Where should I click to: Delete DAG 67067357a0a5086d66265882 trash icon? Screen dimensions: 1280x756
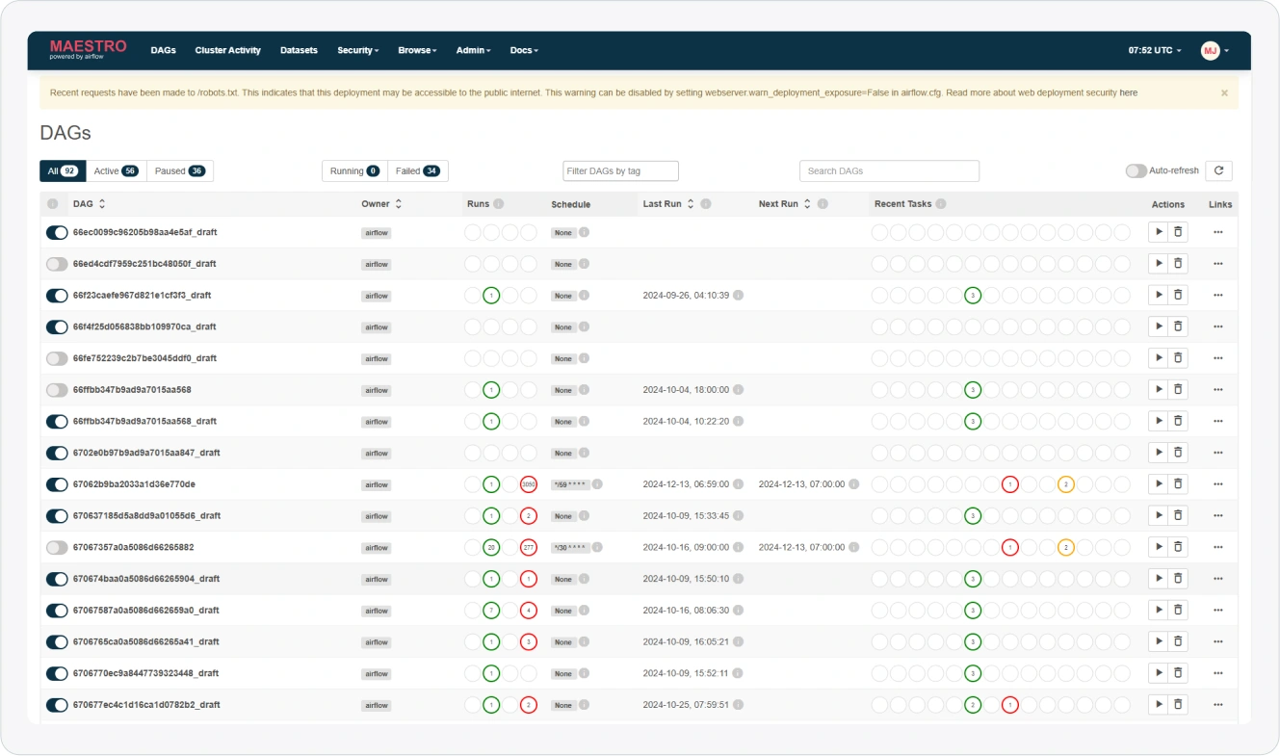click(x=1178, y=547)
